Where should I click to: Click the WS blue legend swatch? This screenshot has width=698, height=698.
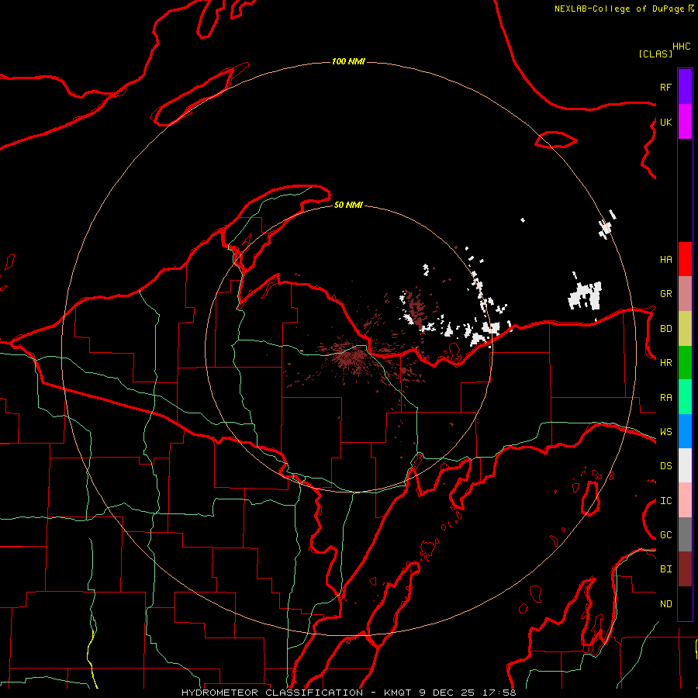pos(685,431)
